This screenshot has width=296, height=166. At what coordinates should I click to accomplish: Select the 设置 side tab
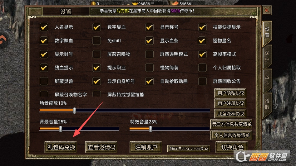[267, 32]
